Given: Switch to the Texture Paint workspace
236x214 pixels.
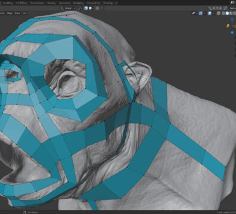Looking at the screenshot, I should point(37,3).
